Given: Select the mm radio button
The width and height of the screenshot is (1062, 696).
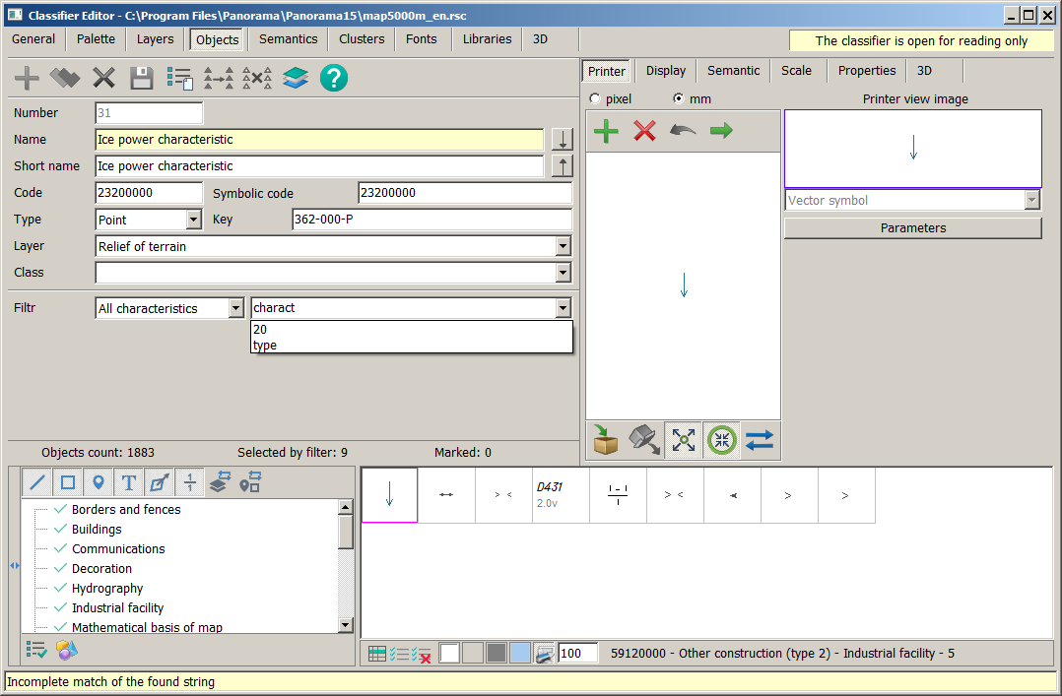Looking at the screenshot, I should tap(678, 99).
